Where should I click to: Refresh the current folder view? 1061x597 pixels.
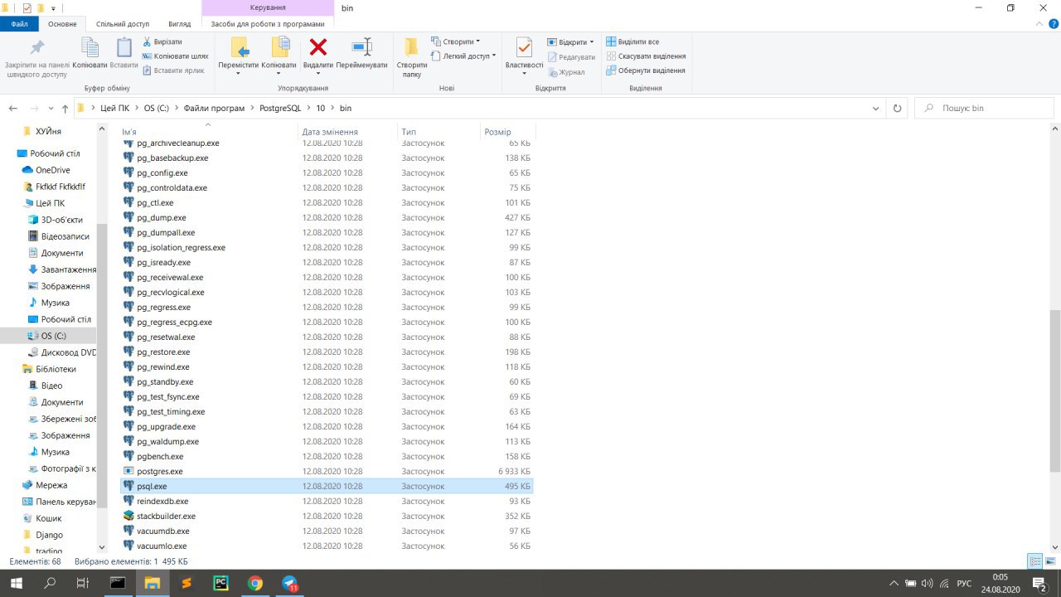[x=897, y=108]
